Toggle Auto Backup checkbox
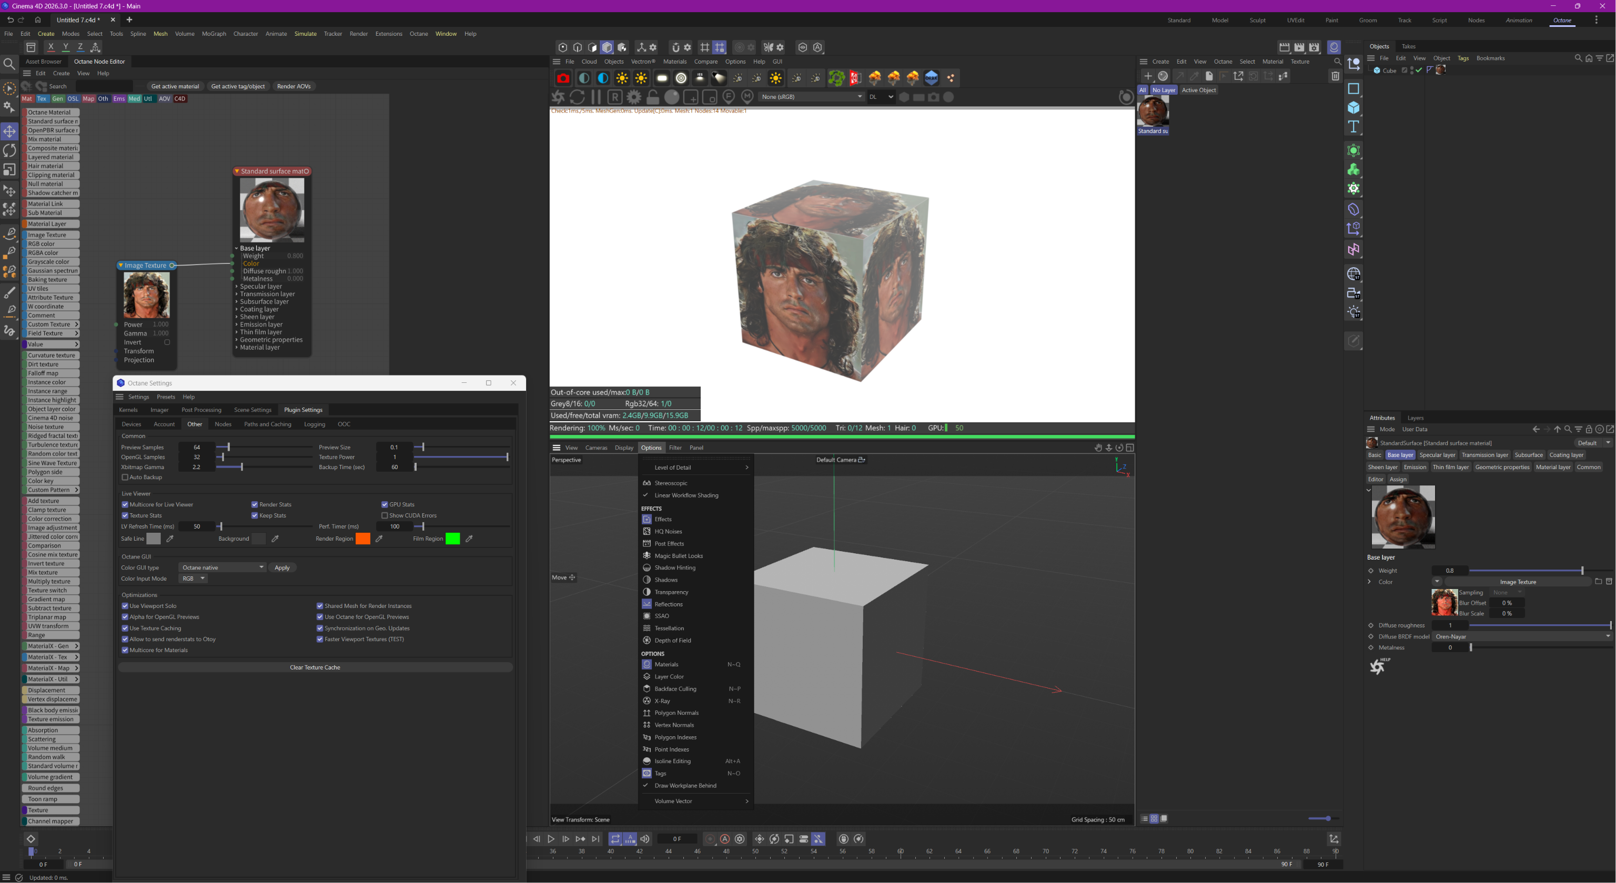This screenshot has width=1616, height=883. tap(125, 477)
